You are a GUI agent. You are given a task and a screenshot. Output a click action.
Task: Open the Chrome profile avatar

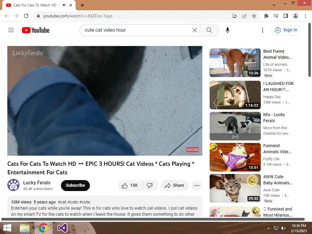coord(296,16)
